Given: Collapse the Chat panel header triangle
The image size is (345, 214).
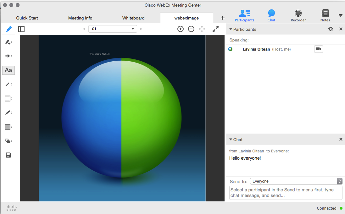Looking at the screenshot, I should (x=231, y=140).
